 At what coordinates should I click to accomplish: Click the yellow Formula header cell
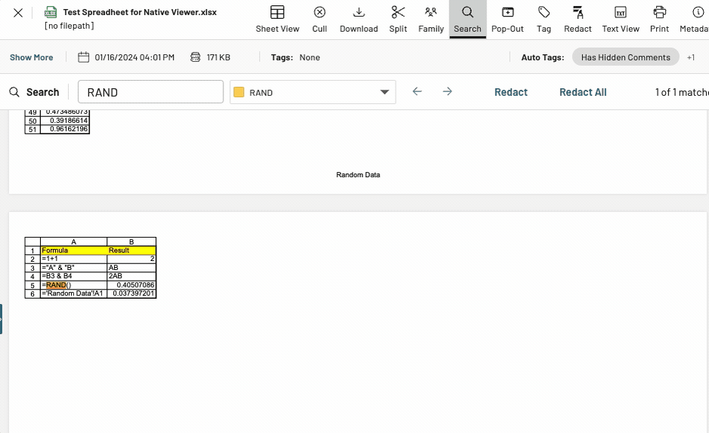(74, 250)
